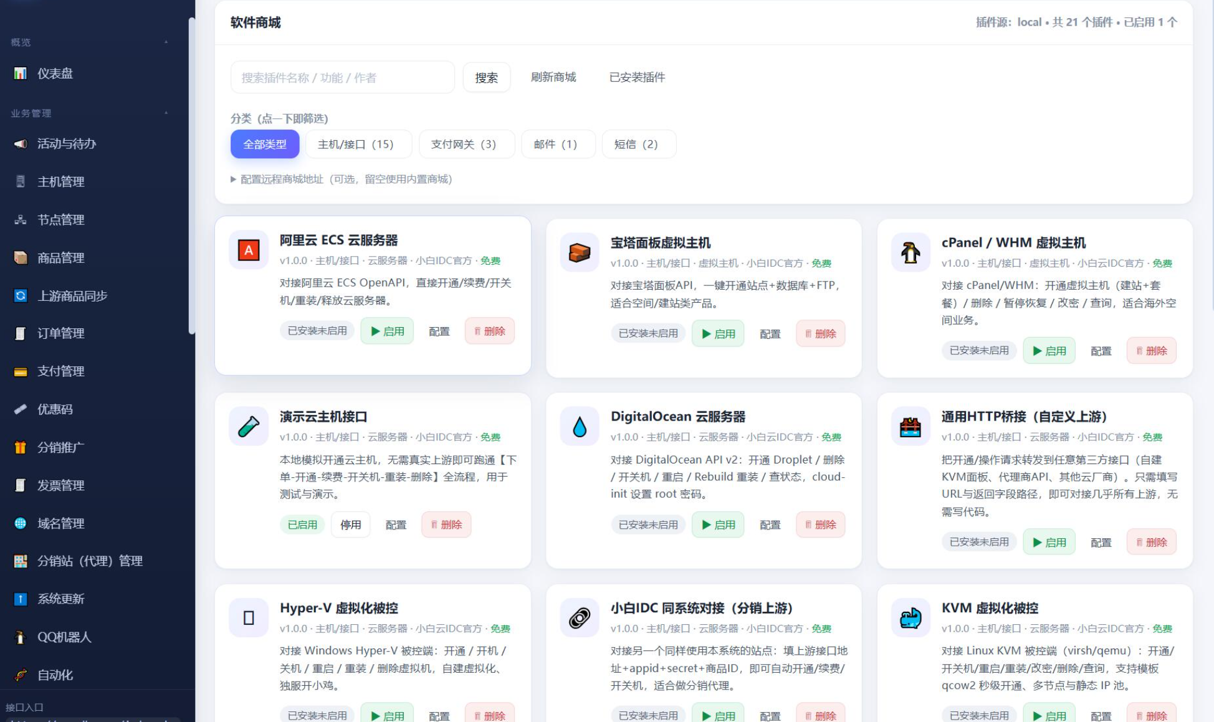Image resolution: width=1214 pixels, height=722 pixels.
Task: Enable the 宝塔面板虚拟主机 plugin
Action: coord(718,334)
